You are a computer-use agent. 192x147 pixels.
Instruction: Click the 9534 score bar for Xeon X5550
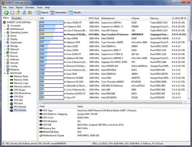pyautogui.click(x=51, y=22)
